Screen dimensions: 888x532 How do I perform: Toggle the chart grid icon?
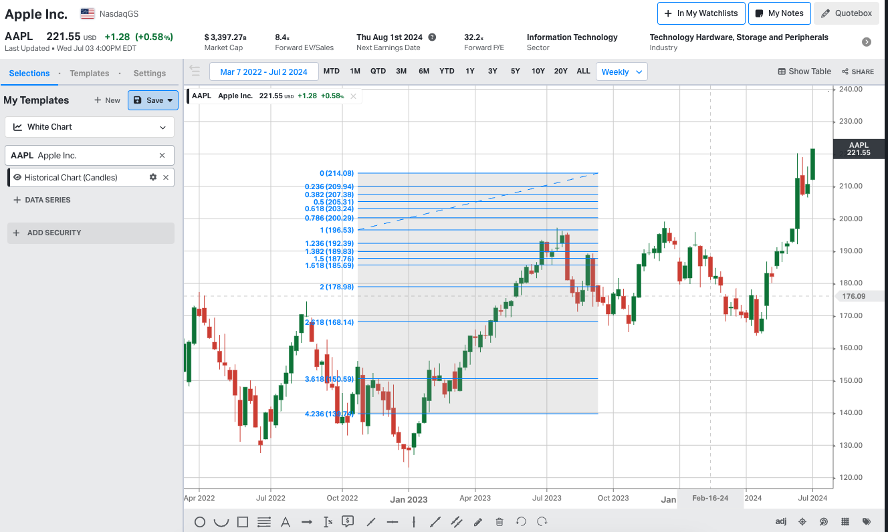[x=845, y=522]
